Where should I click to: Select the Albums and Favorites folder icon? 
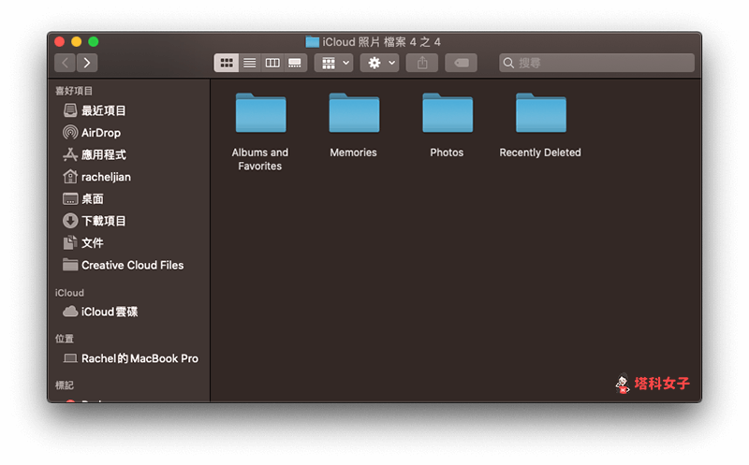click(261, 112)
